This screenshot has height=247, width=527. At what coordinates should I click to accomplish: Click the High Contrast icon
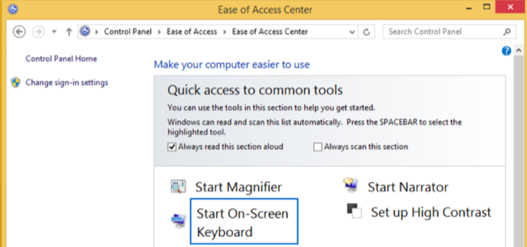pyautogui.click(x=355, y=211)
